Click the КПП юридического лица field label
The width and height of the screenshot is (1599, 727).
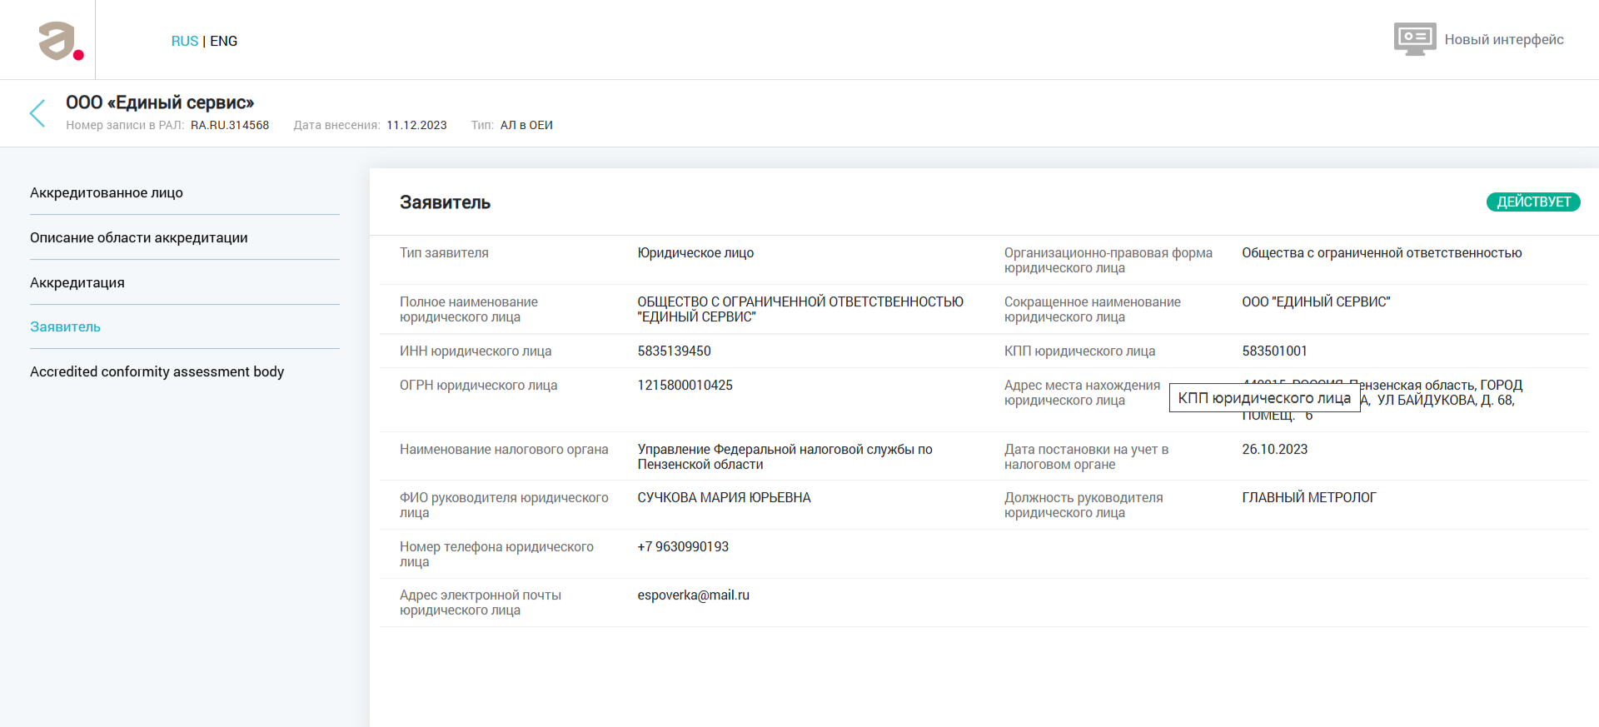(1079, 351)
